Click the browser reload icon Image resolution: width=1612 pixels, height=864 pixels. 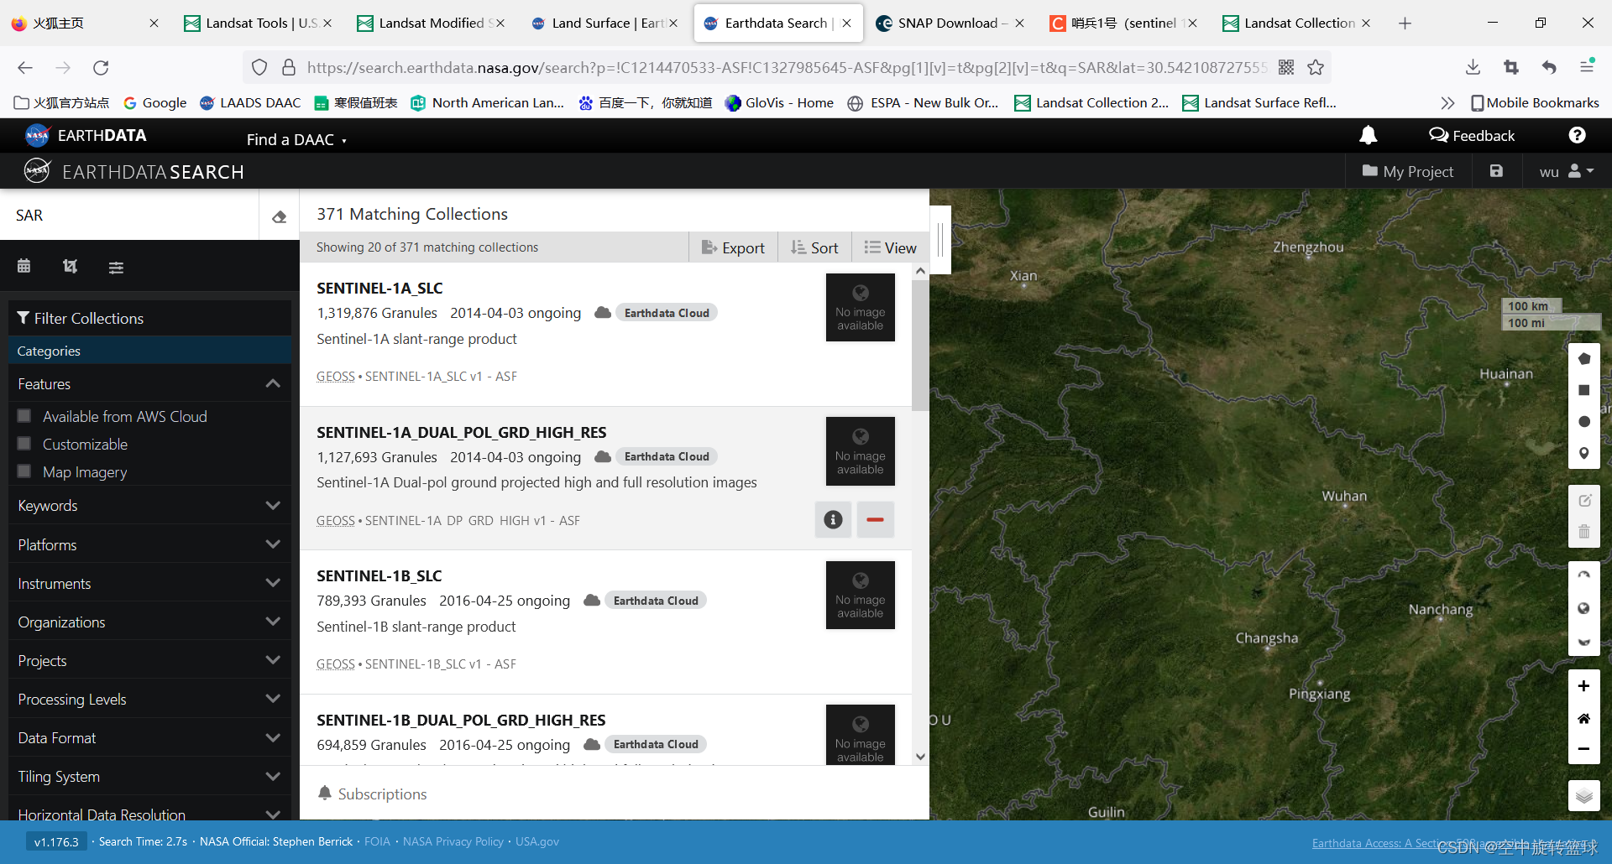coord(102,68)
